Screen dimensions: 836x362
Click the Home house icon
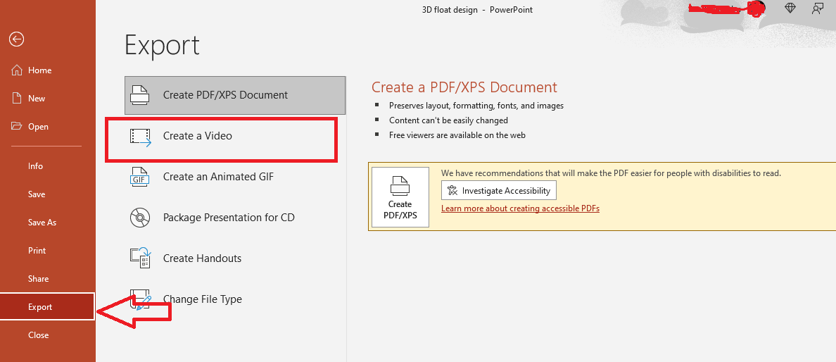click(17, 70)
